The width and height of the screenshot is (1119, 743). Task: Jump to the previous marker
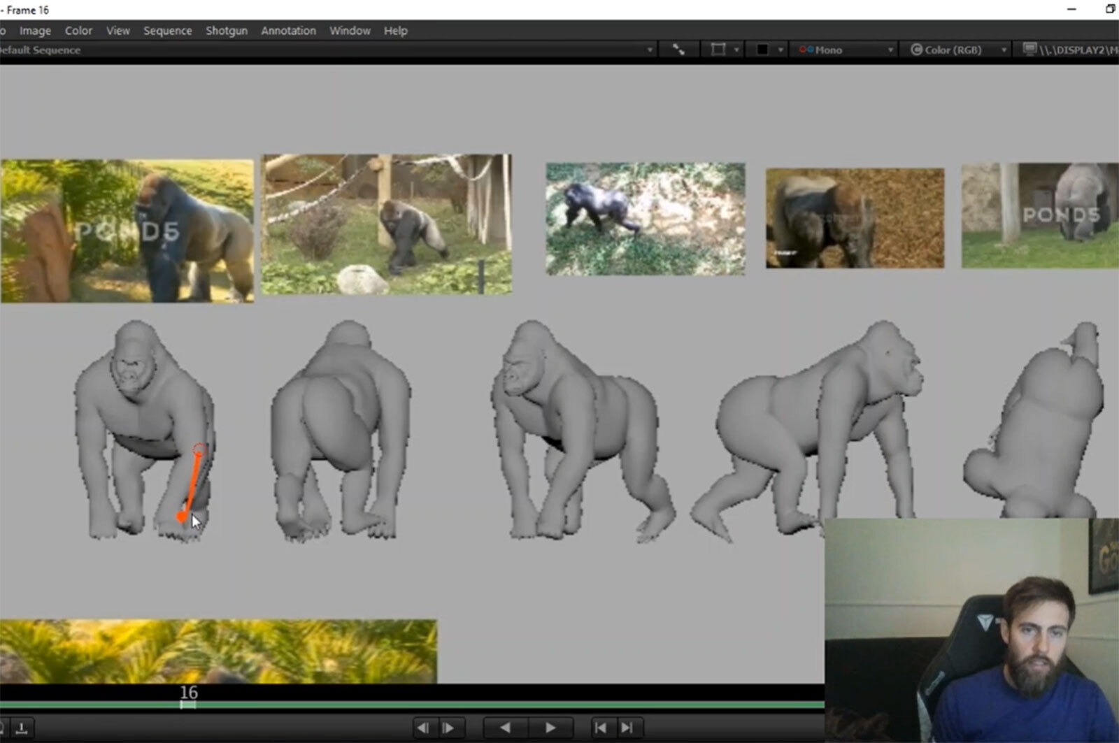(x=600, y=728)
